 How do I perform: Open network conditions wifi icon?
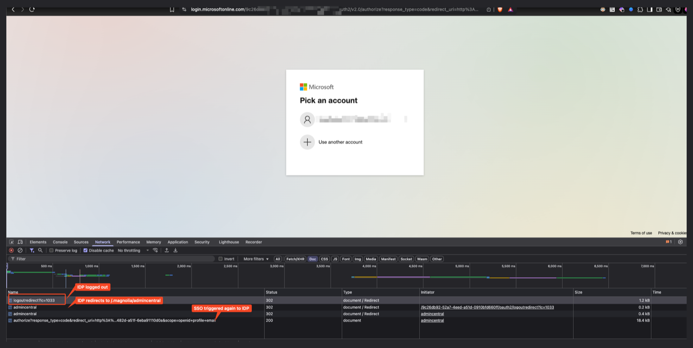pyautogui.click(x=155, y=250)
